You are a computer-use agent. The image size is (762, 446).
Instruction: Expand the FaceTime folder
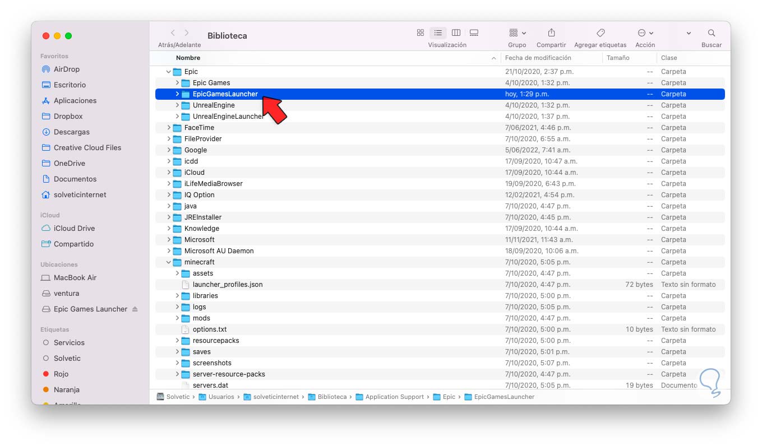[169, 128]
